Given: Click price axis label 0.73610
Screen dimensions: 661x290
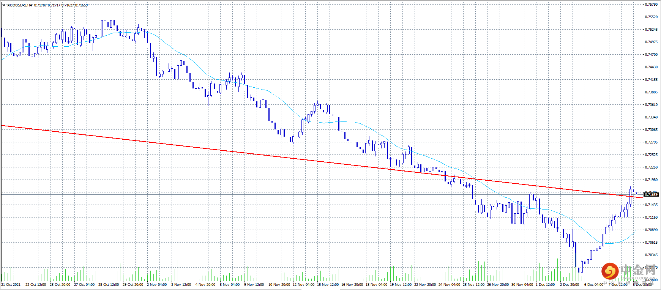Looking at the screenshot, I should (652, 105).
